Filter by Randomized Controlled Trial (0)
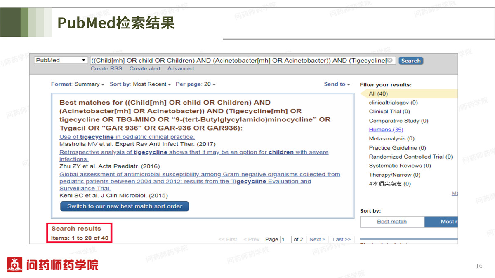 [411, 157]
